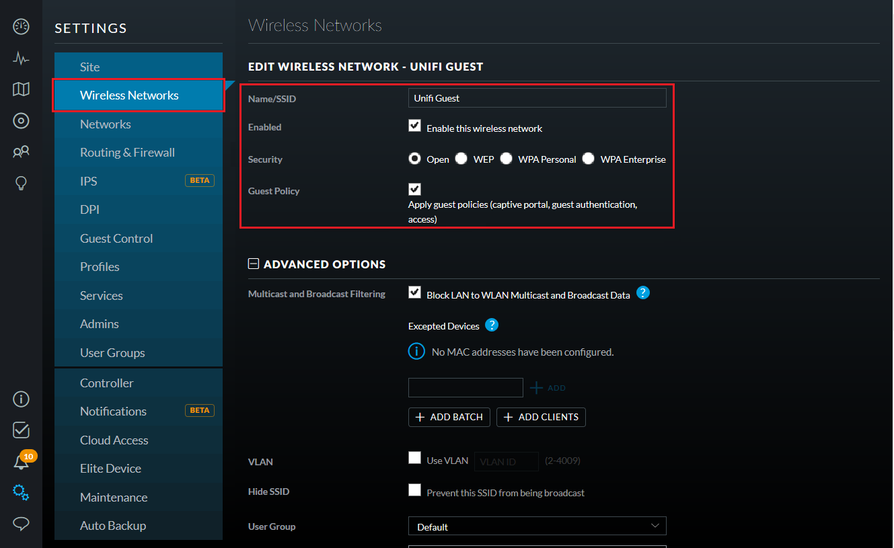Select Wireless Networks in settings menu

pos(139,95)
